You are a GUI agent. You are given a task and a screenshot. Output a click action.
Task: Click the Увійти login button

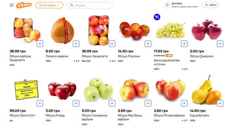210,5
